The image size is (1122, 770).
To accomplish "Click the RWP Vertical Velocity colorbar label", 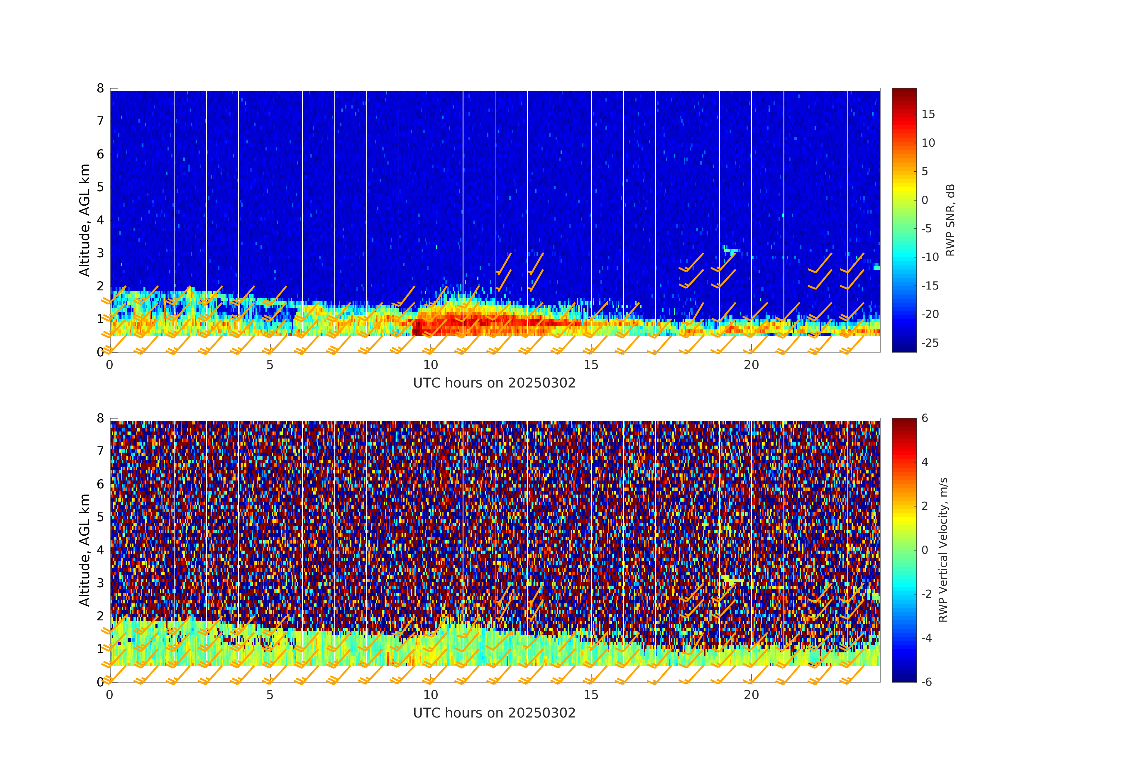I will pyautogui.click(x=943, y=549).
